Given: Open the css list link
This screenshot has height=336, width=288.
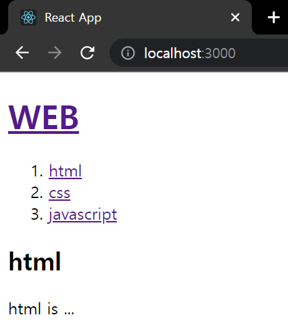Looking at the screenshot, I should (59, 193).
